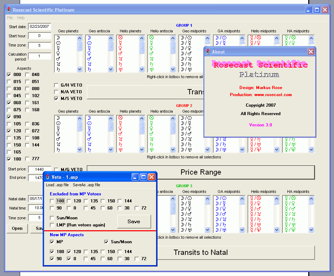Viewport: 334px width, 276px height.
Task: Select blue Jupiter in Group 1 Geo antiscia
Action: pos(89,64)
